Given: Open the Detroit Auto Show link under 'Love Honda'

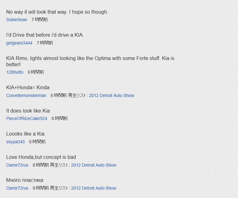Looking at the screenshot, I should (x=93, y=165).
